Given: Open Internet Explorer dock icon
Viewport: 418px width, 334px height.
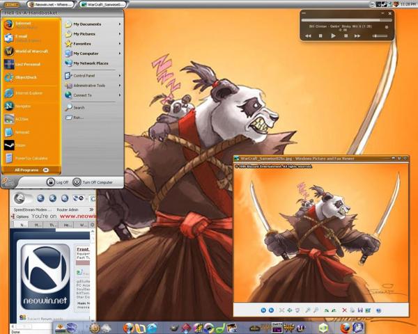Looking at the screenshot, I should coord(153,328).
